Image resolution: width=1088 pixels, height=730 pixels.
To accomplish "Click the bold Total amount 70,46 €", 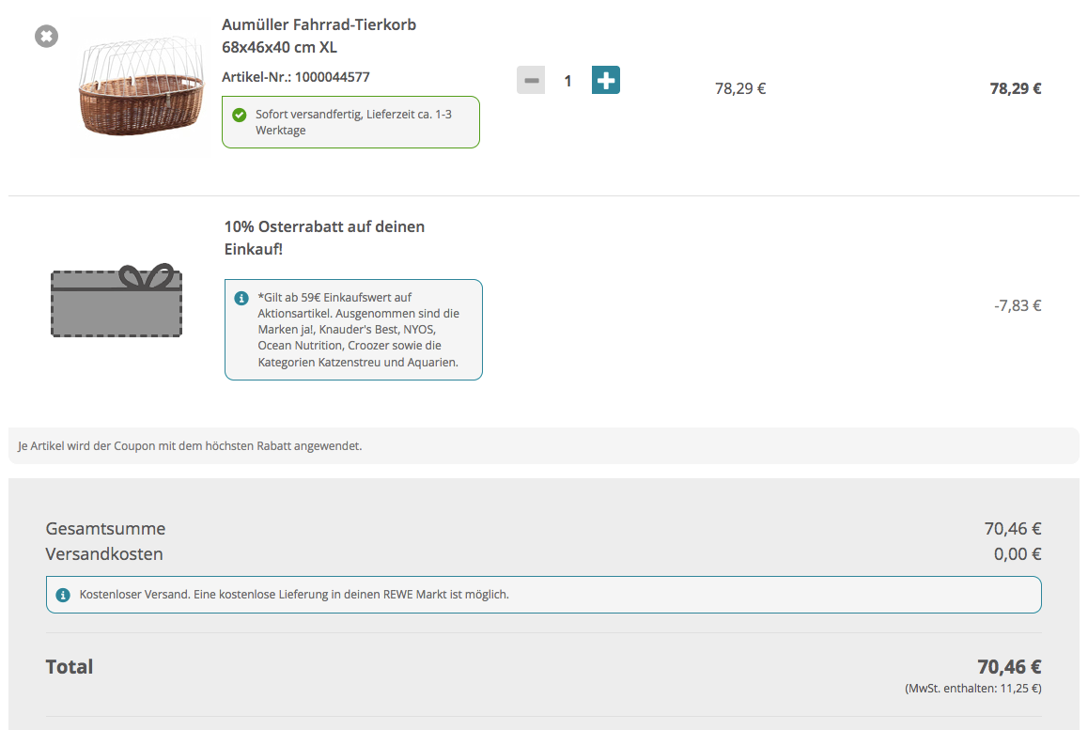I will click(x=1008, y=667).
